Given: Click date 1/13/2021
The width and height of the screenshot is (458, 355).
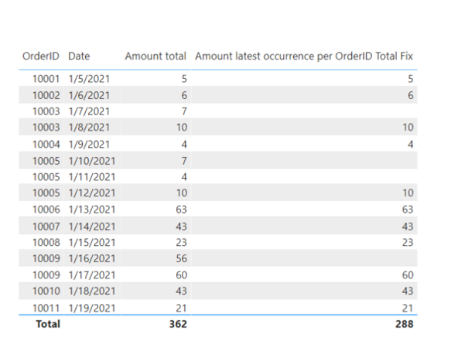Looking at the screenshot, I should [92, 210].
